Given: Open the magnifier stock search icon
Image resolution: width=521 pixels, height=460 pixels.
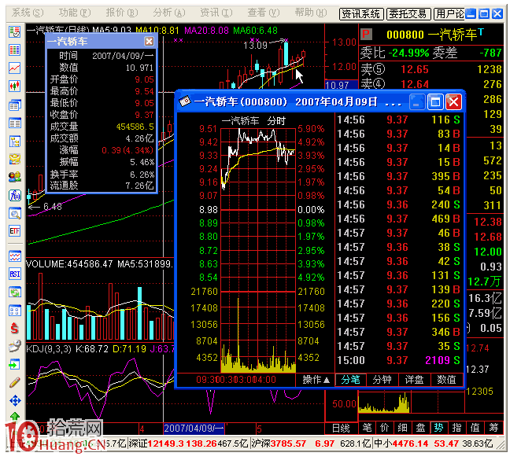Looking at the screenshot, I should pos(15,213).
